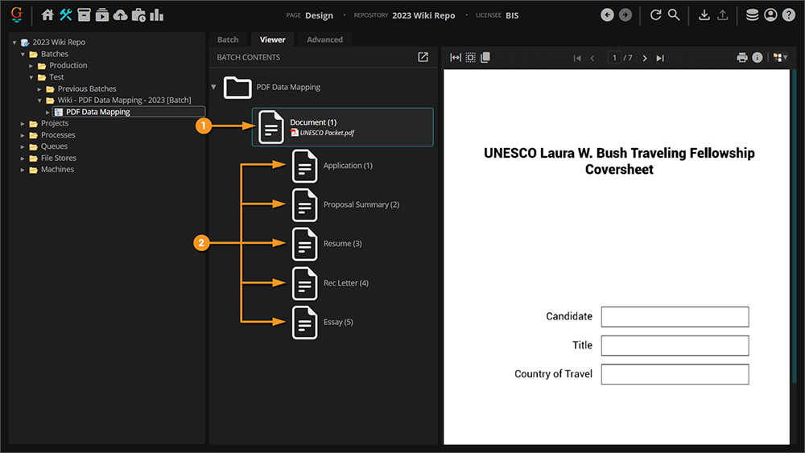Open the Home page icon

[x=47, y=15]
